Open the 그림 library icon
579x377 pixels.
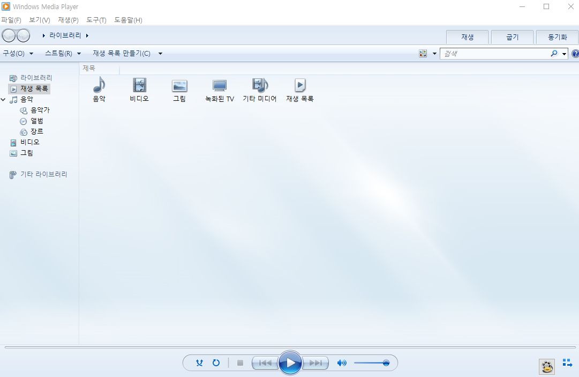(179, 91)
